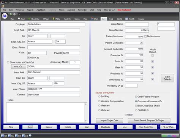Click the help question mark status icon
The image size is (180, 138).
30,135
